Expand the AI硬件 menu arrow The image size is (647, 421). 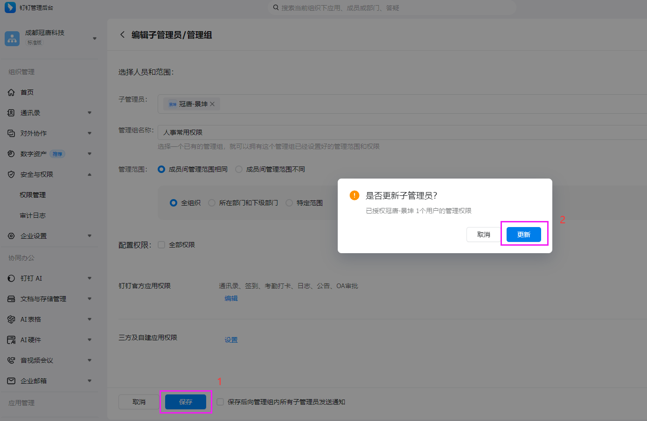pos(90,340)
